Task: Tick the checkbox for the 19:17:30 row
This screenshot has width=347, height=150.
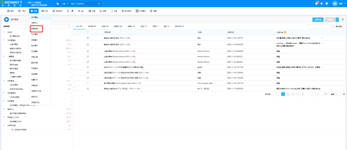Action: click(x=88, y=67)
